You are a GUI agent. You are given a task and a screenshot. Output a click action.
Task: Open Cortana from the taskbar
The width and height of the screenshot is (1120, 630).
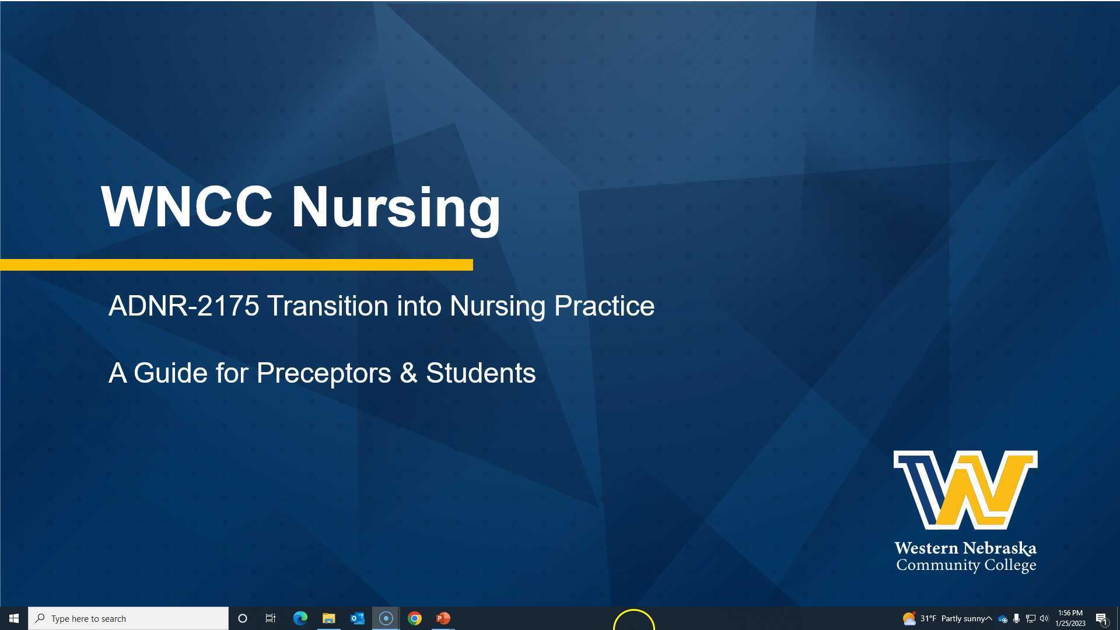[x=243, y=618]
